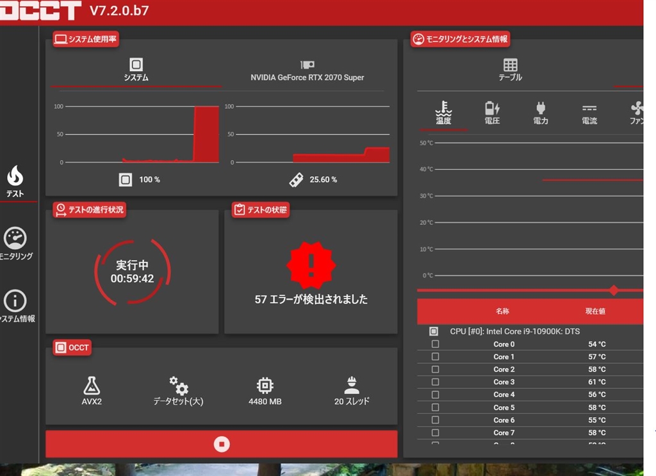Show the 電流 current sensor tab
The height and width of the screenshot is (476, 656).
[589, 114]
